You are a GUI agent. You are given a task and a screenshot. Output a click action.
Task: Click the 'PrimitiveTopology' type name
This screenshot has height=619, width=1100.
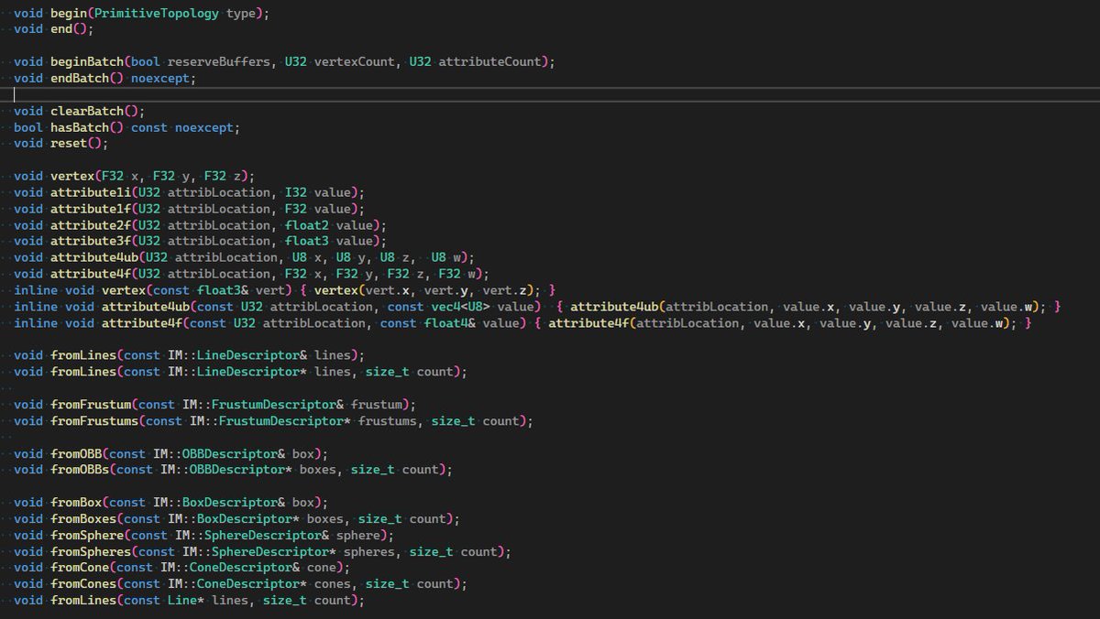(156, 14)
